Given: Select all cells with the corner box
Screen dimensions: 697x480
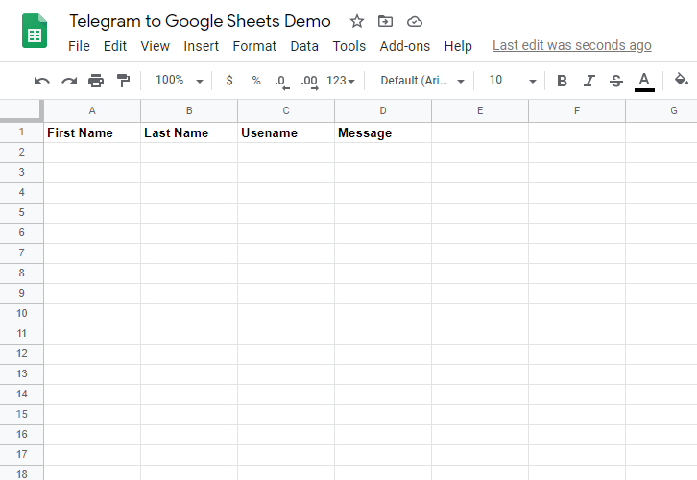Looking at the screenshot, I should click(21, 110).
